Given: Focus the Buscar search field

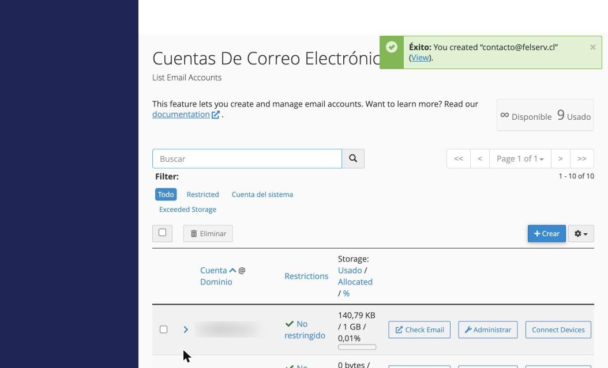Looking at the screenshot, I should point(247,158).
